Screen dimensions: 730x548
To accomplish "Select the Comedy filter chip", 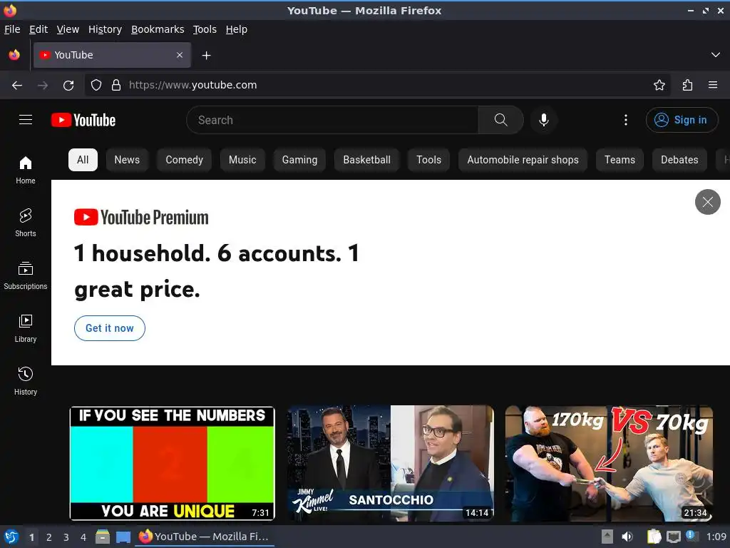I will coord(185,160).
